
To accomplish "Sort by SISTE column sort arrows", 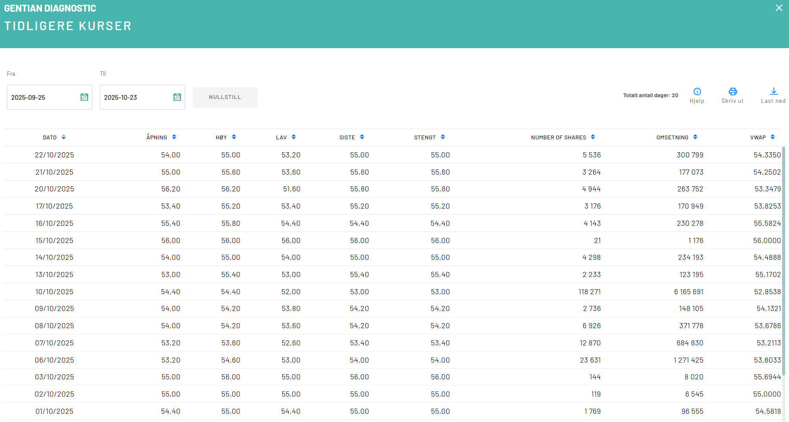I will pos(362,137).
